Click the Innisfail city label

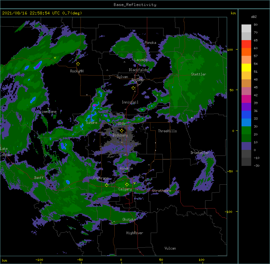pyautogui.click(x=130, y=102)
